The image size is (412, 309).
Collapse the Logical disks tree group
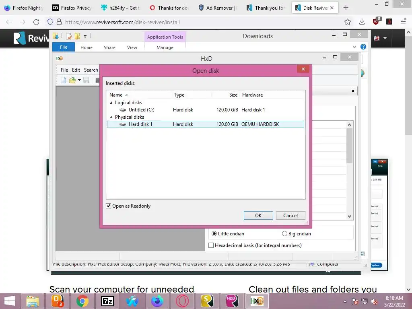[x=111, y=103]
